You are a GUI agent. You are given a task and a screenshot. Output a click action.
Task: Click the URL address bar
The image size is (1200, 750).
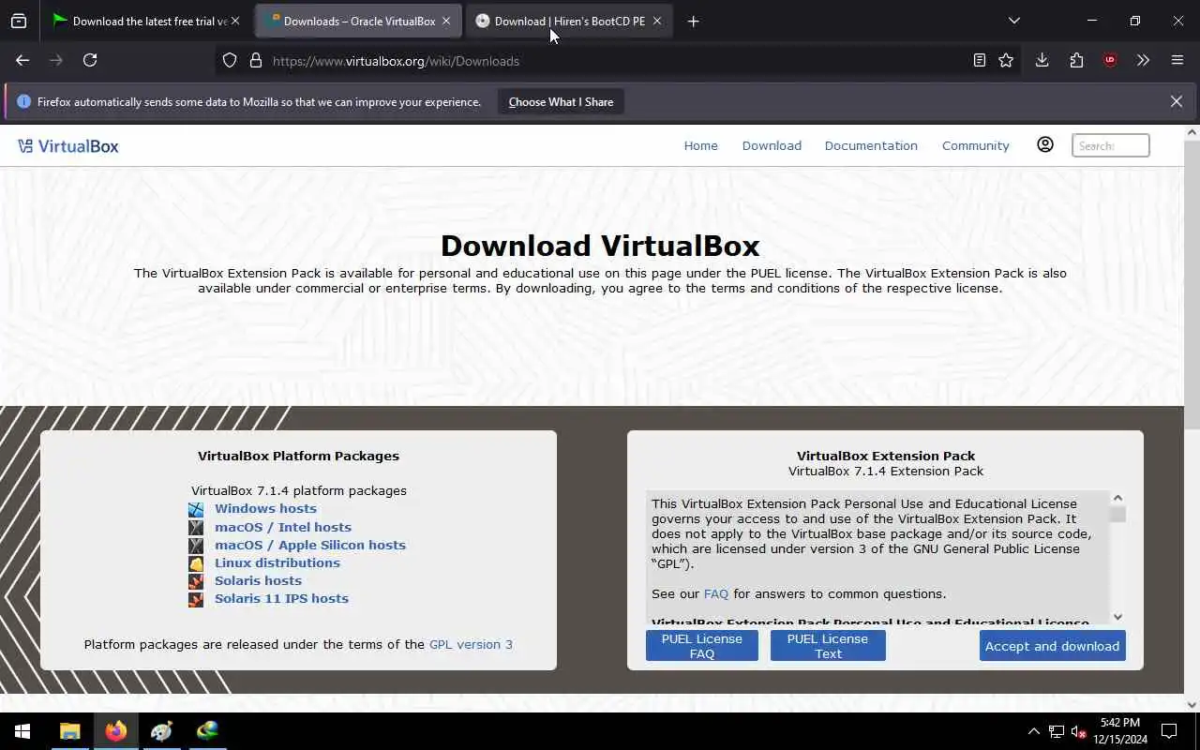point(619,61)
